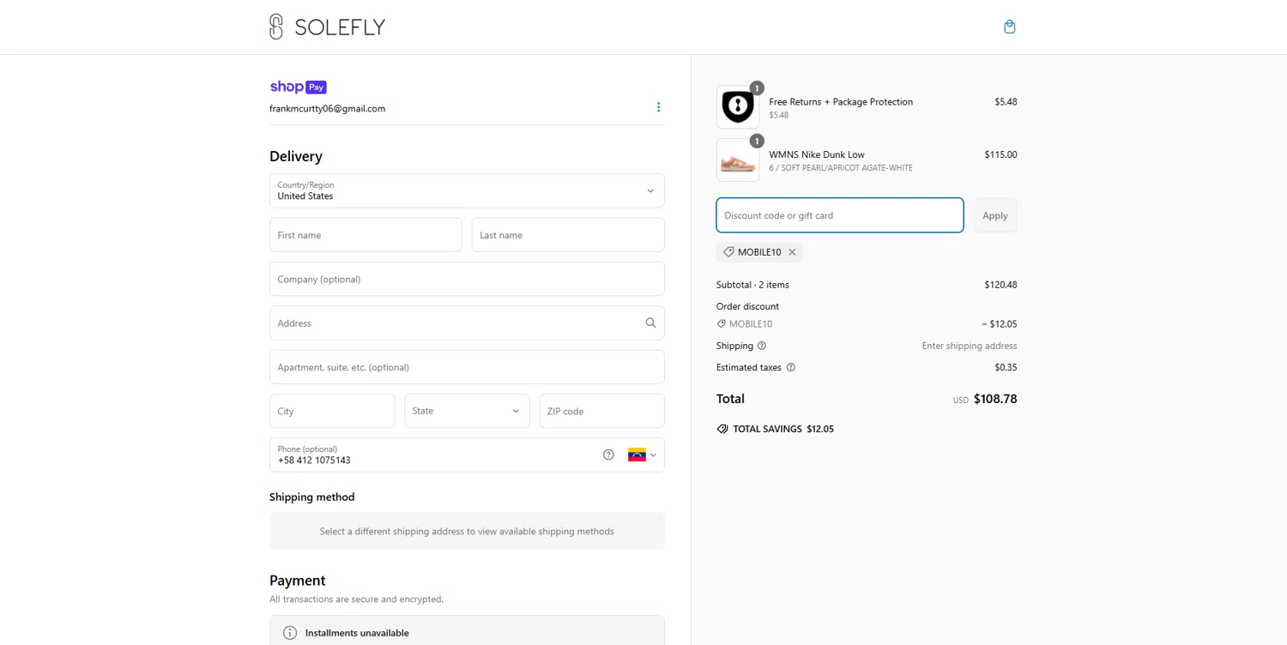Click the ZIP code field

tap(601, 411)
